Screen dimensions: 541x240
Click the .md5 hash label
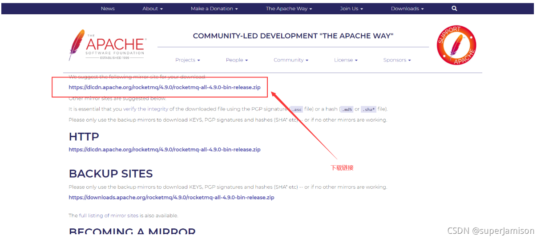point(346,109)
